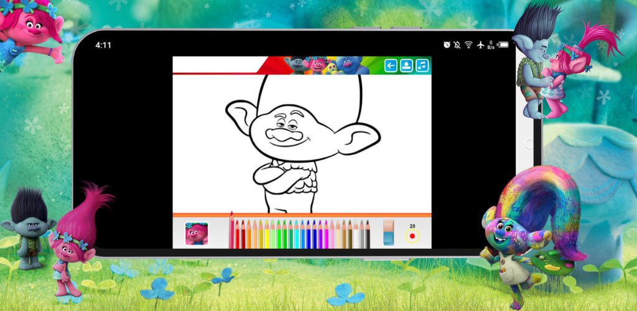Screen dimensions: 637x311
Task: Choose the magenta pencil
Action: 326,234
